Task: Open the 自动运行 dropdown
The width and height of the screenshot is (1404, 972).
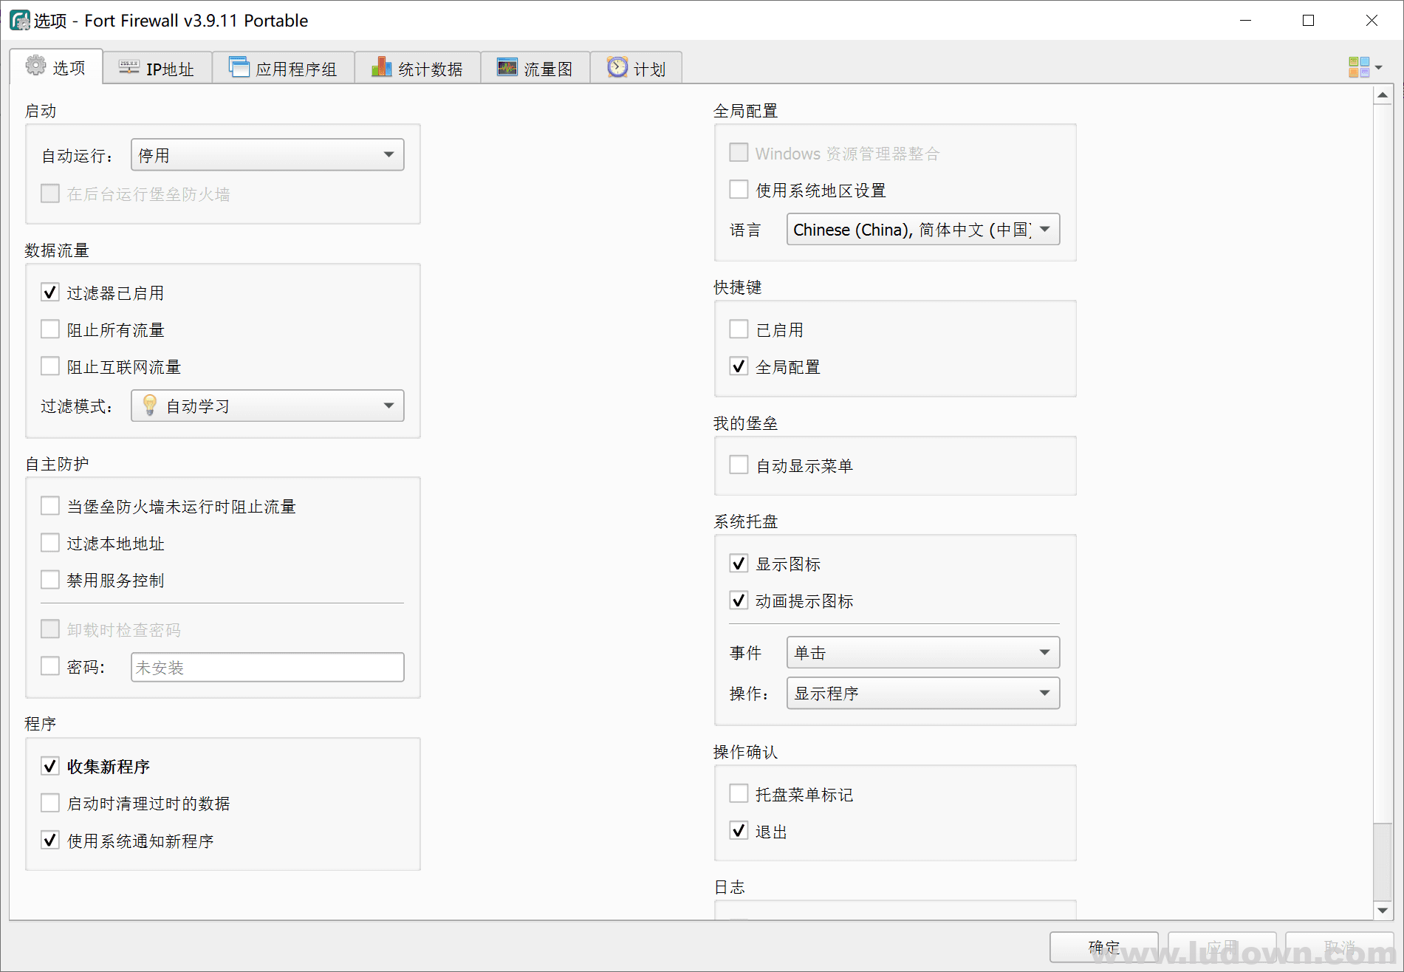Action: click(x=267, y=155)
